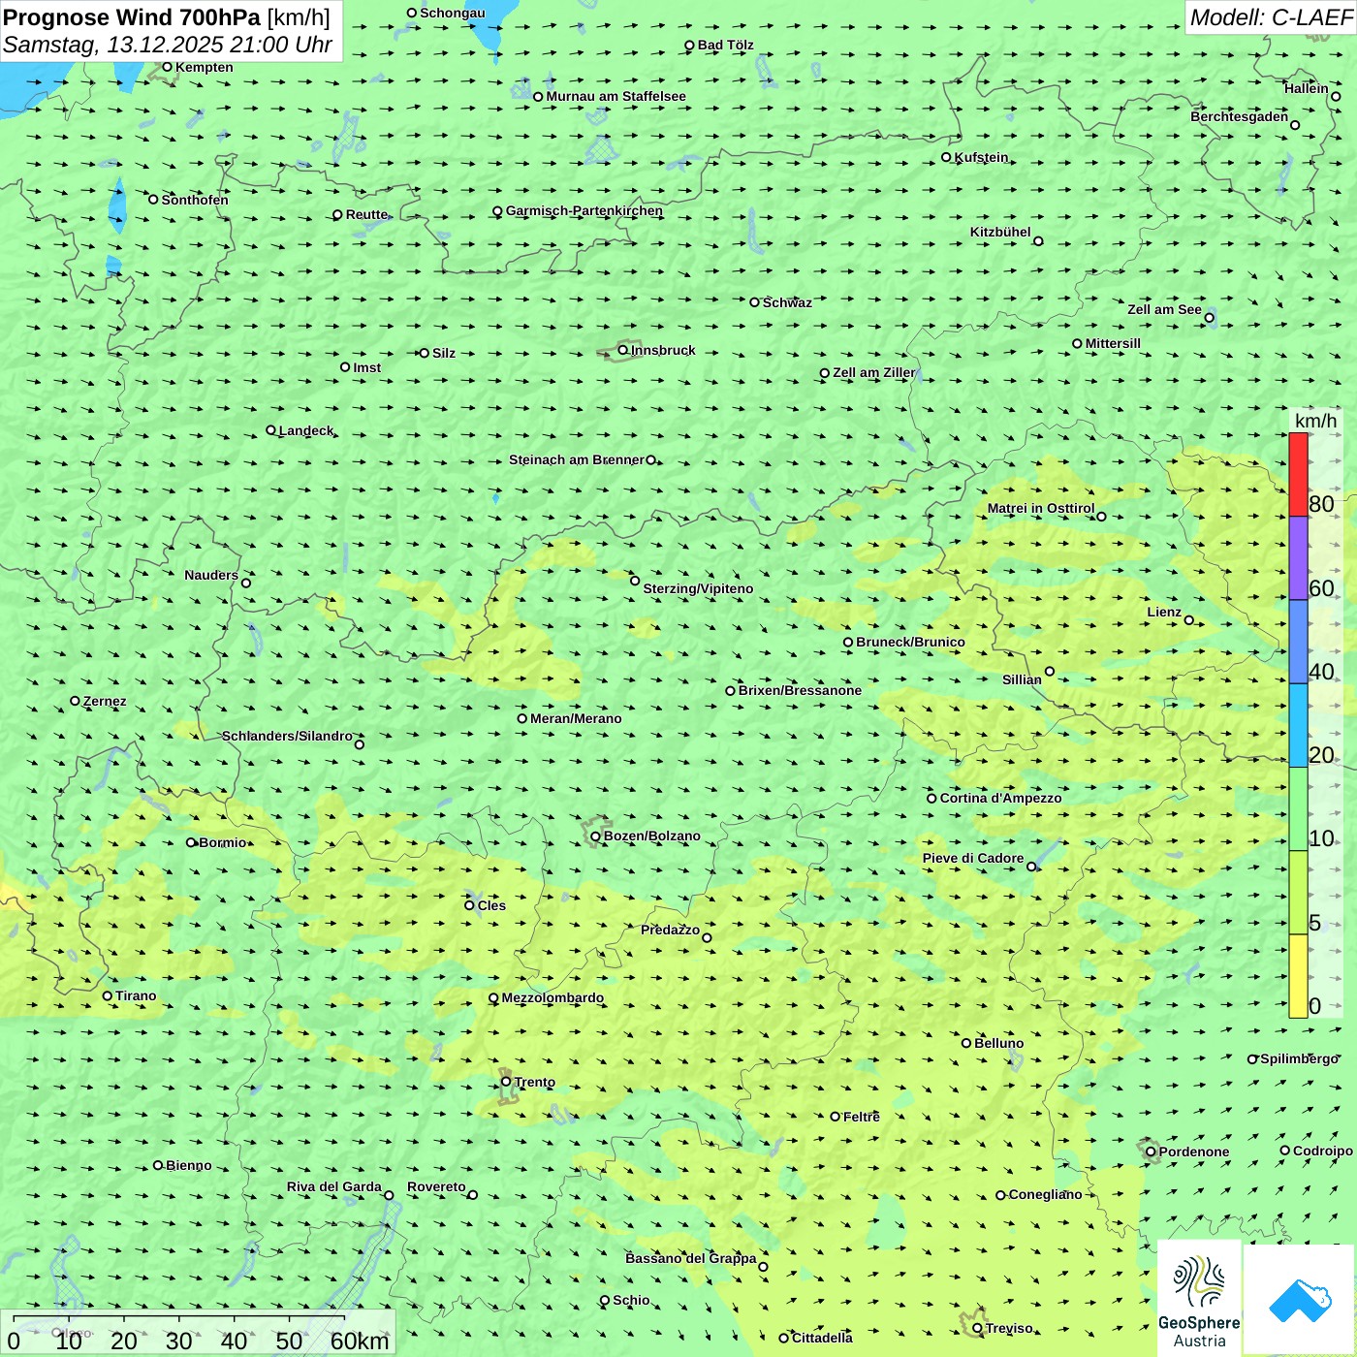Viewport: 1357px width, 1357px height.
Task: Click the Trento city label
Action: (535, 1082)
